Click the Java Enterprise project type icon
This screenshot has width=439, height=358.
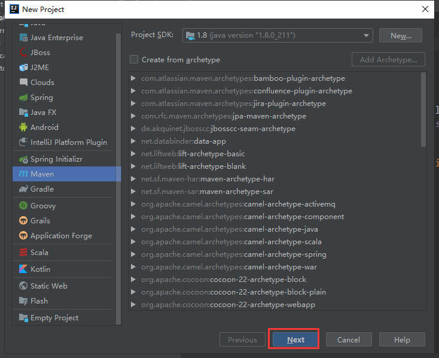point(23,38)
